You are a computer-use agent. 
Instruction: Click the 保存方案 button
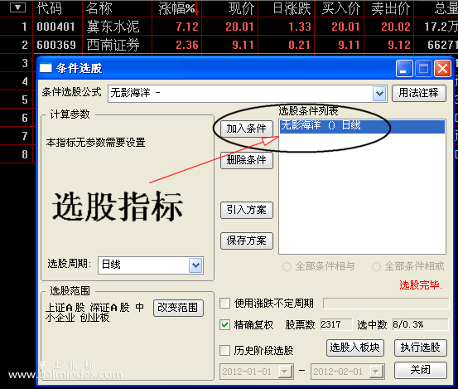click(x=247, y=241)
